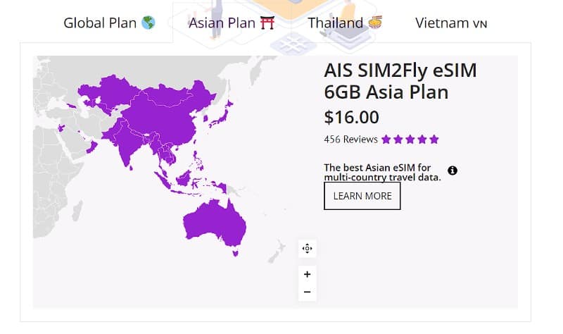The image size is (563, 334).
Task: Click the torii gate emoji on Asian Plan tab
Action: 267,23
